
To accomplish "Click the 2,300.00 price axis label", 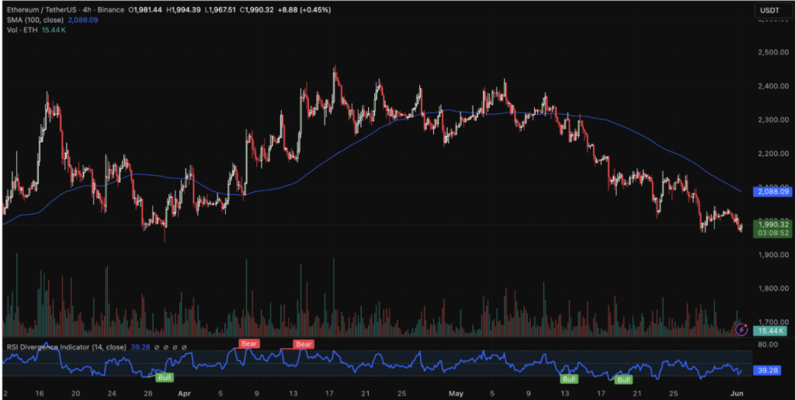I will tap(772, 120).
